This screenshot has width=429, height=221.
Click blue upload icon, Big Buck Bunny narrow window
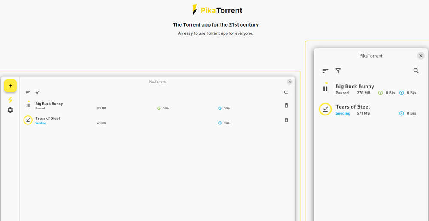click(402, 93)
